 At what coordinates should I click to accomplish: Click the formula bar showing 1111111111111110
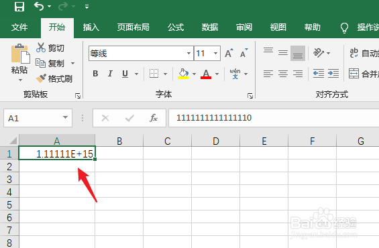coord(274,118)
